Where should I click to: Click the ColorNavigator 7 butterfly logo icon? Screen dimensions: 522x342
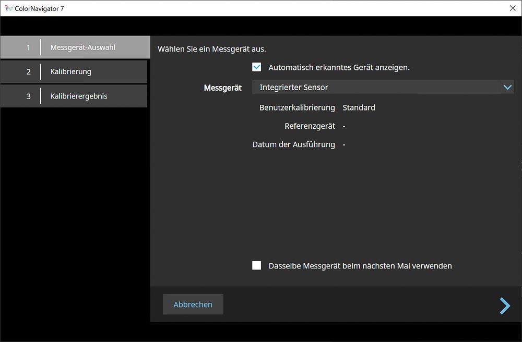click(x=8, y=8)
